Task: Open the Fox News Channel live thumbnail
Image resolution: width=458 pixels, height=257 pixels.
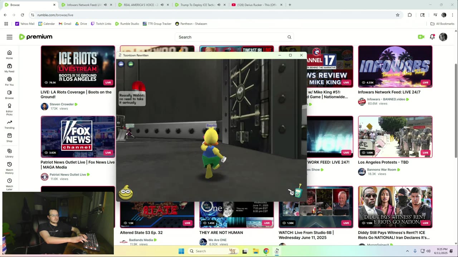Action: [78, 137]
